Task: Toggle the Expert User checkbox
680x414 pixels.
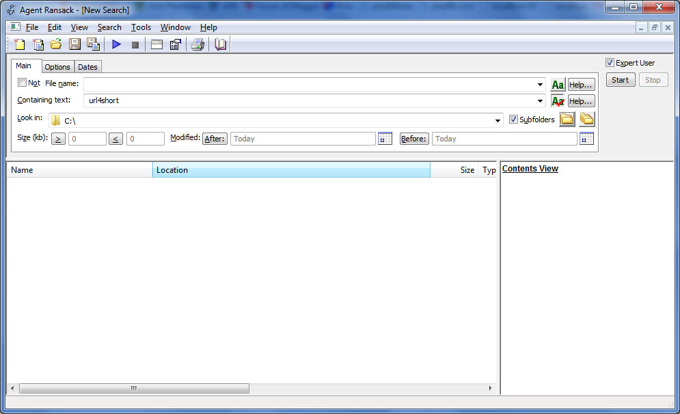Action: (x=610, y=63)
